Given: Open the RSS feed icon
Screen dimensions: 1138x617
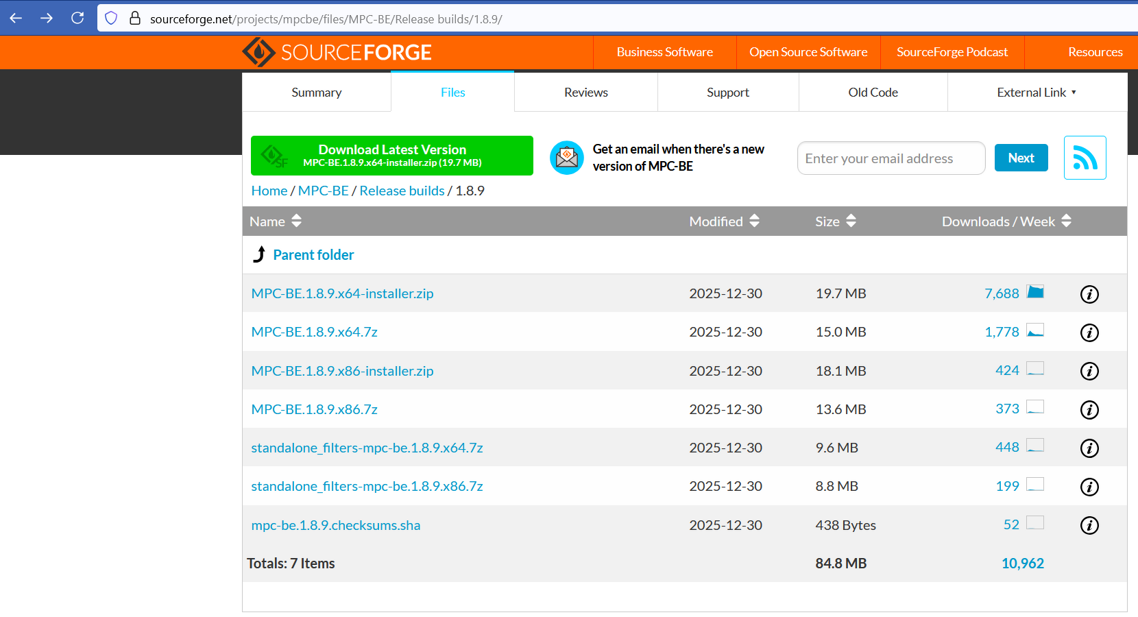Looking at the screenshot, I should coord(1085,158).
